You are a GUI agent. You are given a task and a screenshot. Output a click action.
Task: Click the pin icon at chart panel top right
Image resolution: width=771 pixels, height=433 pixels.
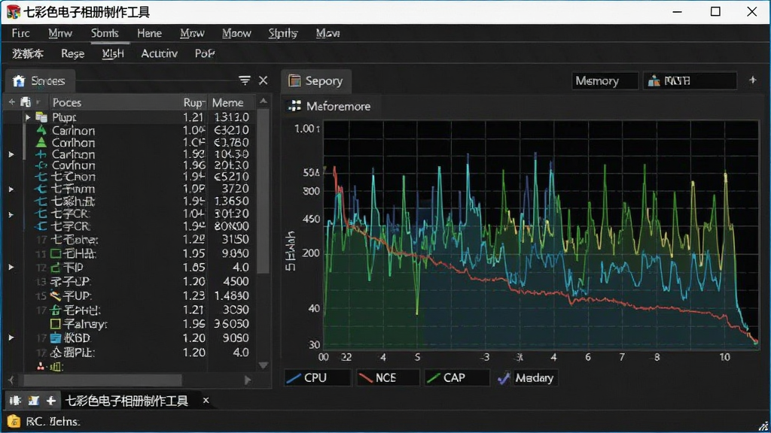tap(752, 80)
